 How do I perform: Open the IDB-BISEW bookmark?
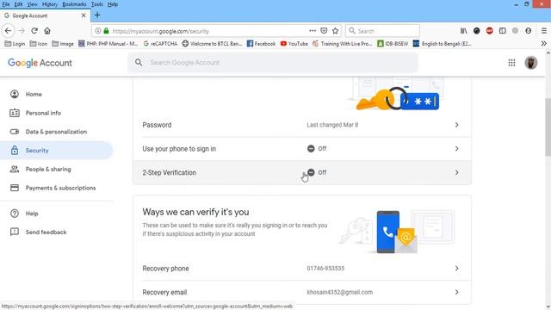tap(393, 44)
